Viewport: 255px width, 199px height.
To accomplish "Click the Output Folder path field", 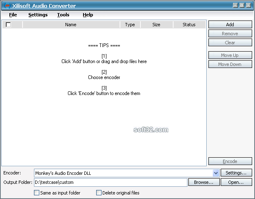I will pyautogui.click(x=111, y=182).
